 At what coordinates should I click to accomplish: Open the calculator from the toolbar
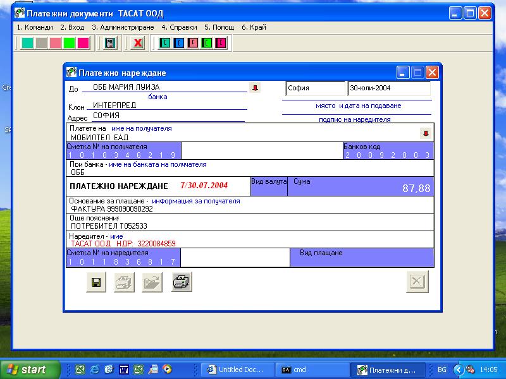pos(110,43)
